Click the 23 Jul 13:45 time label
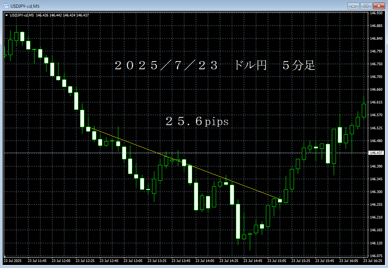 tap(181, 261)
